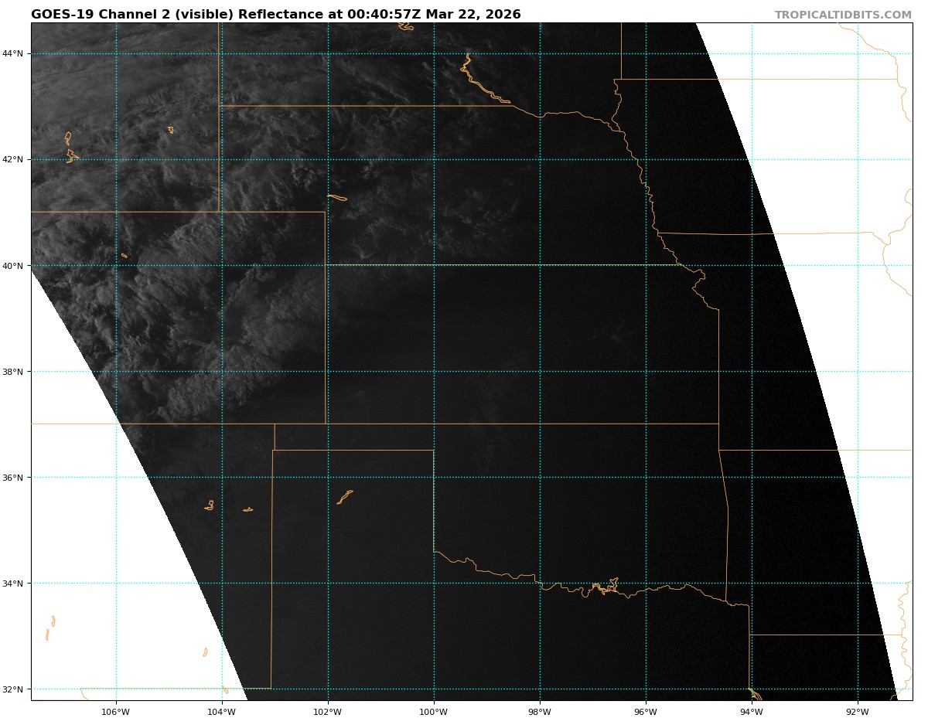Viewport: 928px width, 718px height.
Task: Click grid intersection of 36°N and 98°W
Action: pos(540,477)
